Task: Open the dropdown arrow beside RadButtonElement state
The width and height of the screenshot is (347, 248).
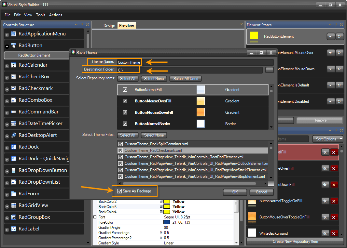Action: pyautogui.click(x=331, y=36)
